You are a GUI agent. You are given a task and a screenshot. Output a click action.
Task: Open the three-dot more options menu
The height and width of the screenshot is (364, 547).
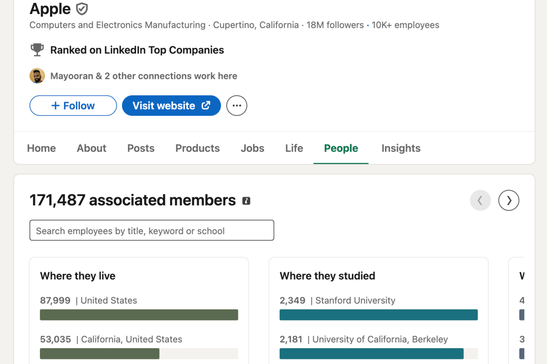pos(237,106)
